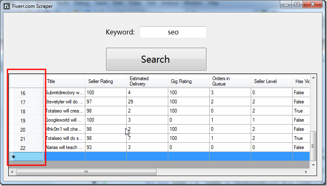Click the 'Totalseo will do s...' title cell

(65, 138)
